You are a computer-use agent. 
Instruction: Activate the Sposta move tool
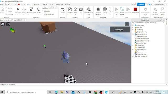coord(24,10)
